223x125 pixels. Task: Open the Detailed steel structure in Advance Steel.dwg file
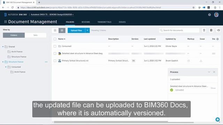click(x=82, y=53)
